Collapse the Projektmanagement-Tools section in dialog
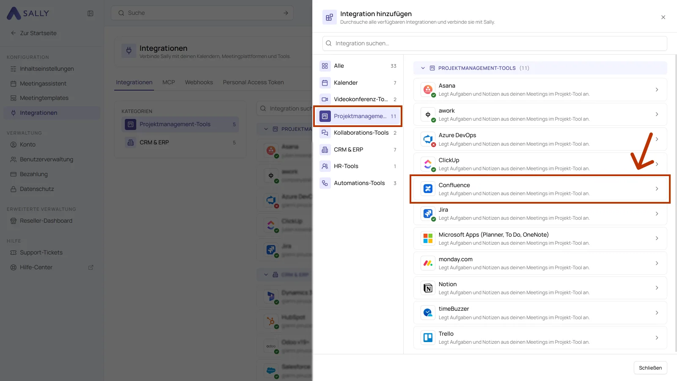The width and height of the screenshot is (677, 381). click(423, 68)
